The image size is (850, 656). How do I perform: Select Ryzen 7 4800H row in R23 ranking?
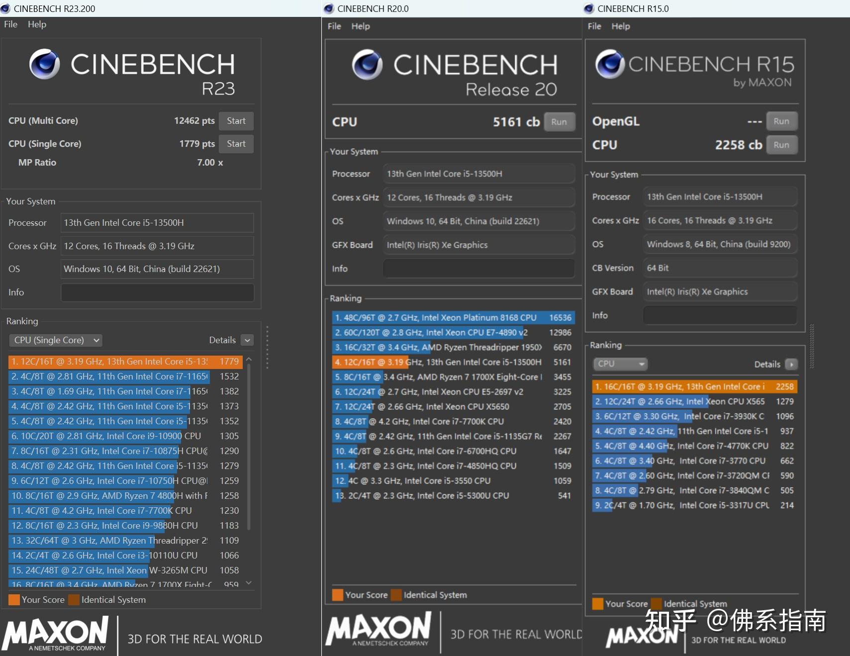(125, 496)
